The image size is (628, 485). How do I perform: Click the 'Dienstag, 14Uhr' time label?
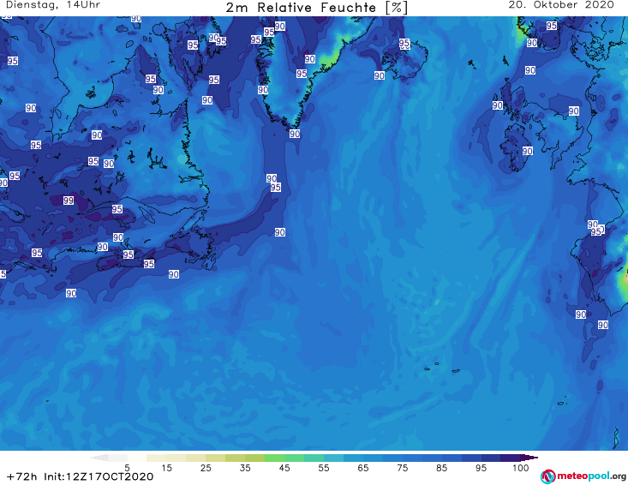[x=53, y=5]
